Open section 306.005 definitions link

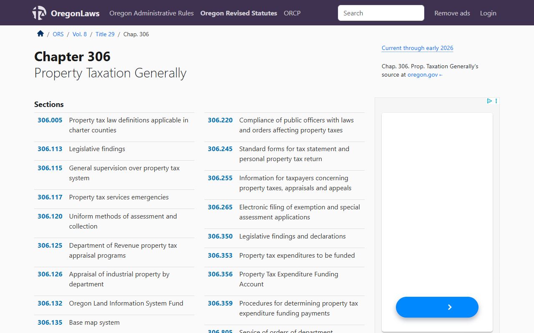pos(50,120)
